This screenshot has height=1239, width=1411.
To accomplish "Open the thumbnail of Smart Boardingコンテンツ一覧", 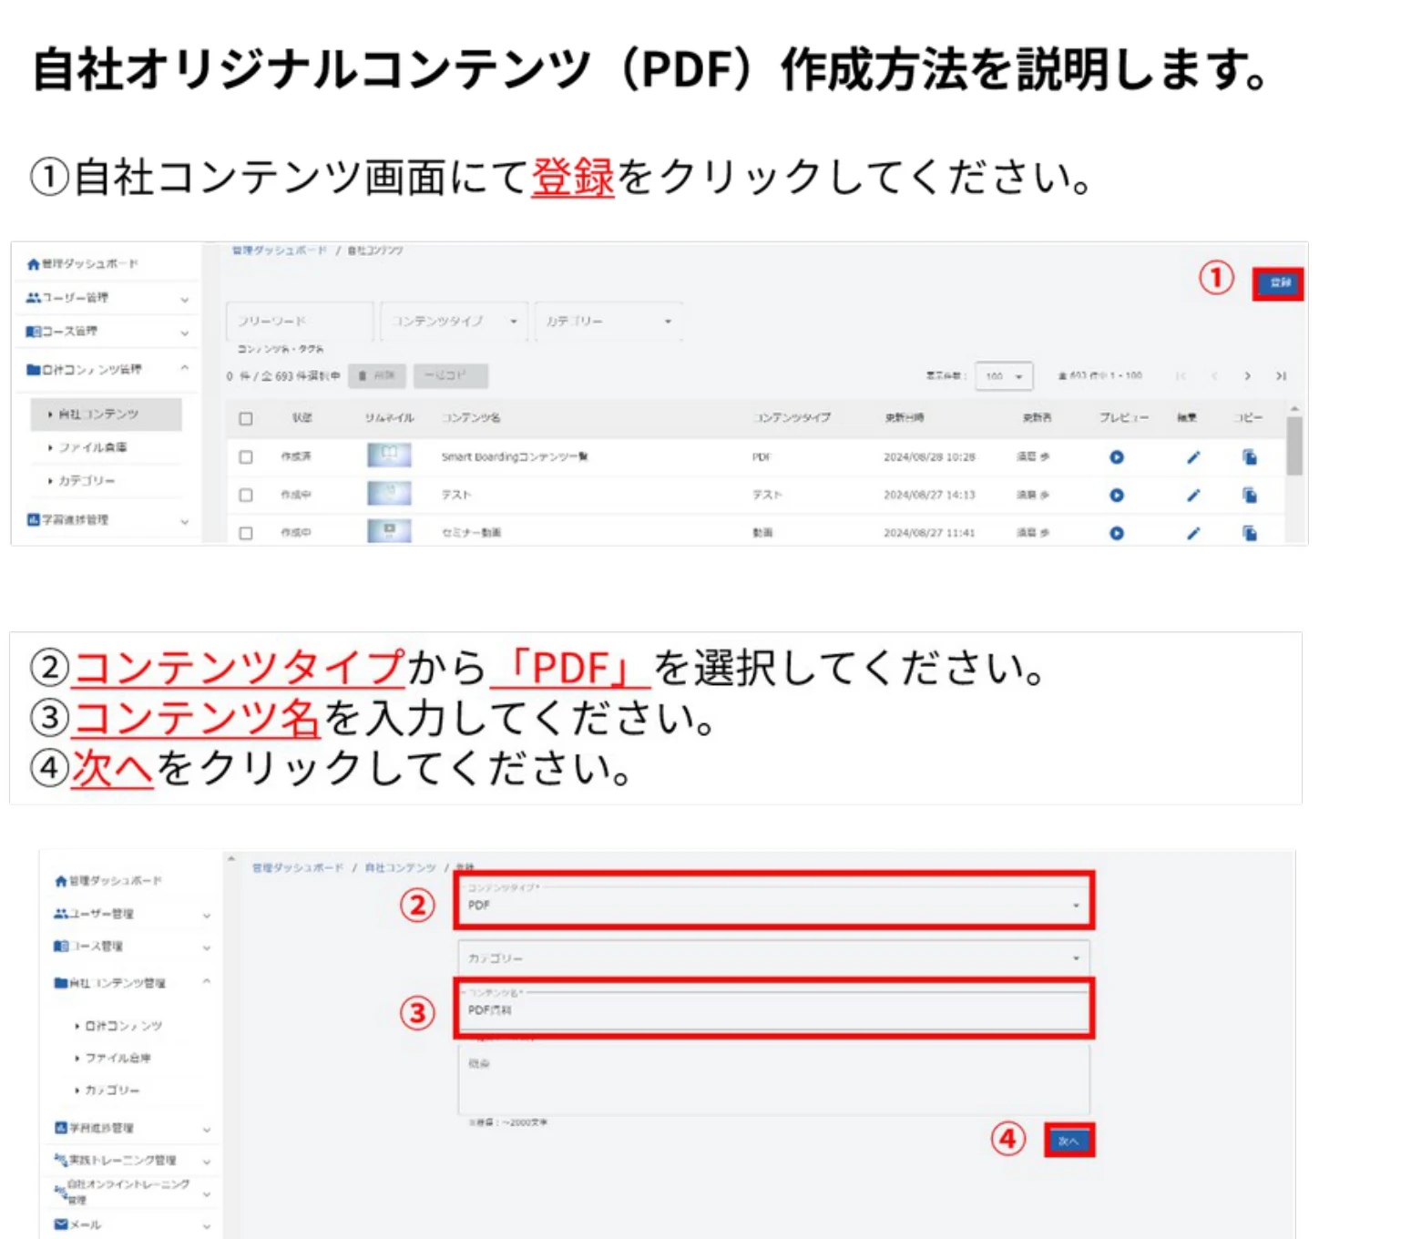I will point(389,455).
